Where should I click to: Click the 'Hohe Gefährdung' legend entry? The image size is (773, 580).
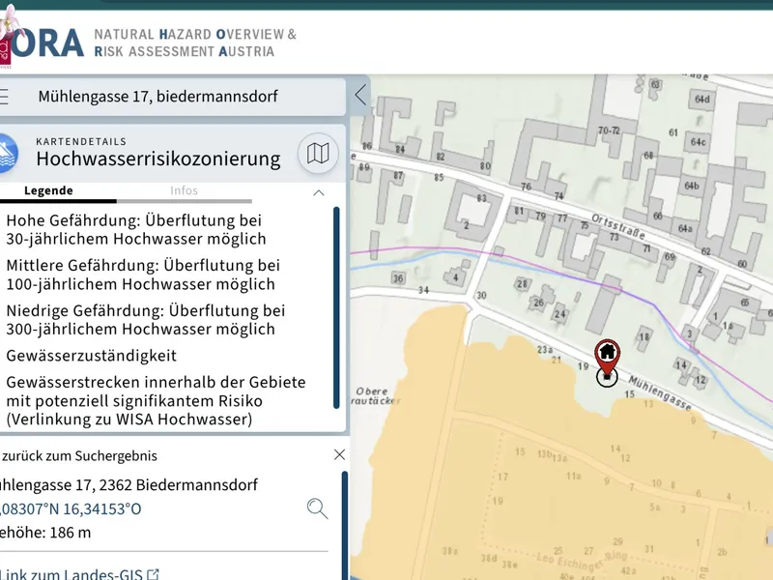click(x=135, y=229)
